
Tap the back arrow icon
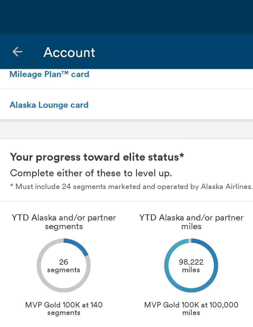pos(17,52)
